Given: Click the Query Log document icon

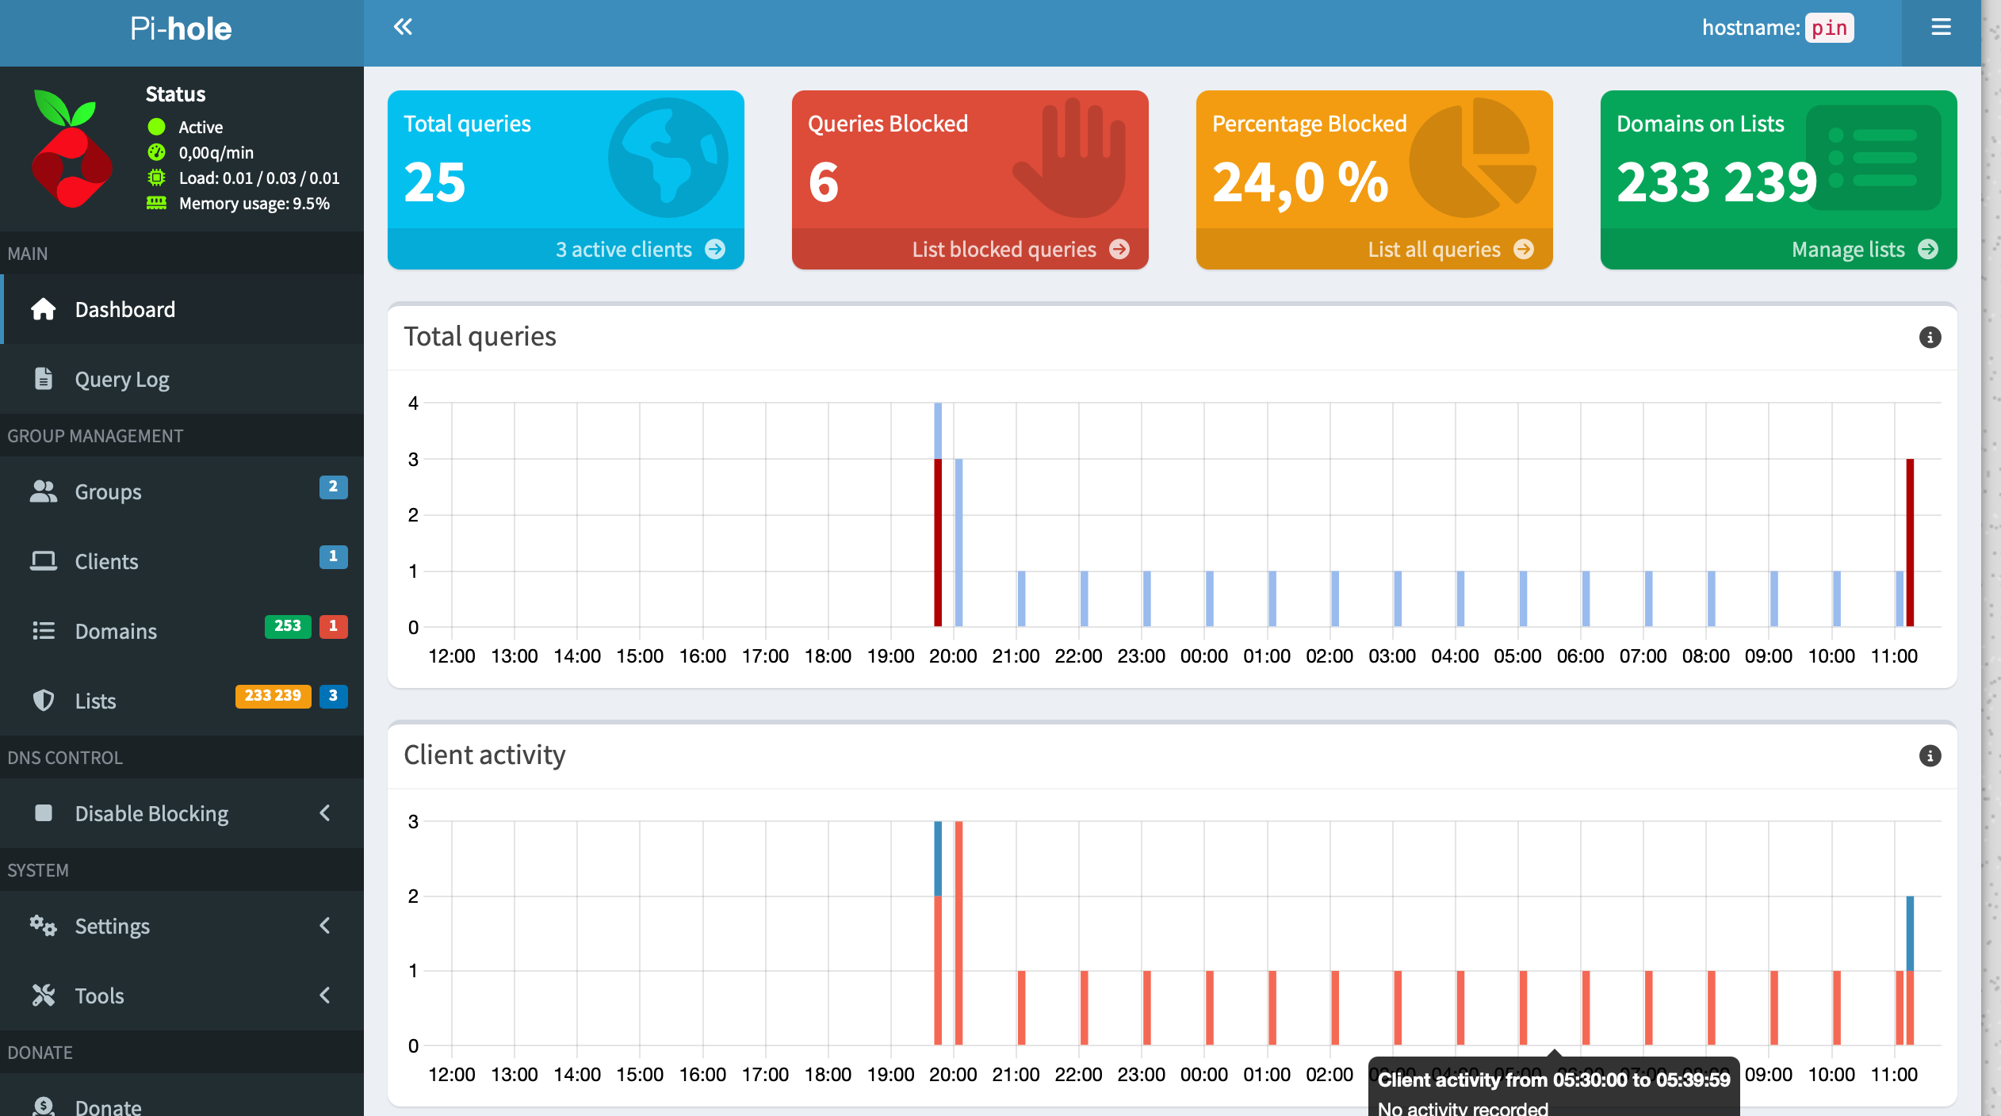Looking at the screenshot, I should click(44, 379).
